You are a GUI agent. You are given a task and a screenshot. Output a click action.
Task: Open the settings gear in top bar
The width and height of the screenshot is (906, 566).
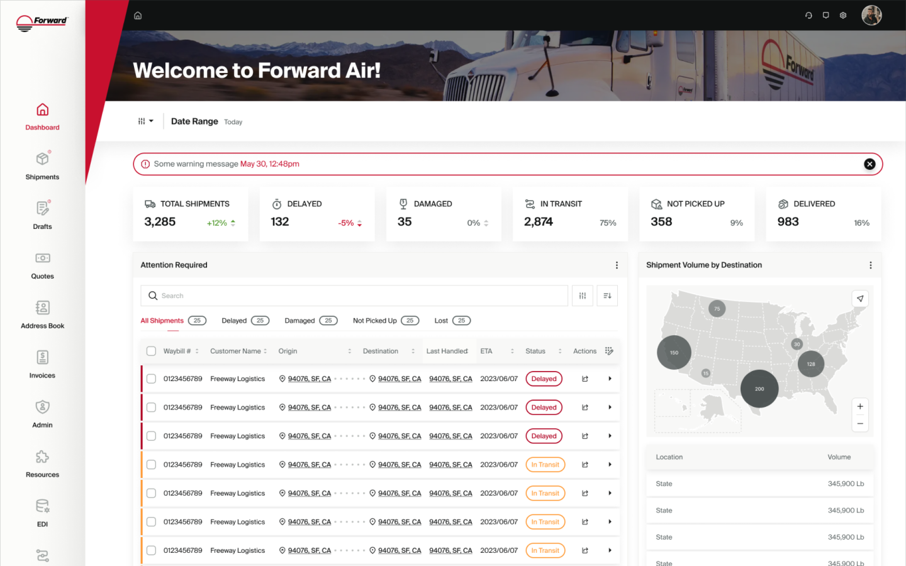843,15
